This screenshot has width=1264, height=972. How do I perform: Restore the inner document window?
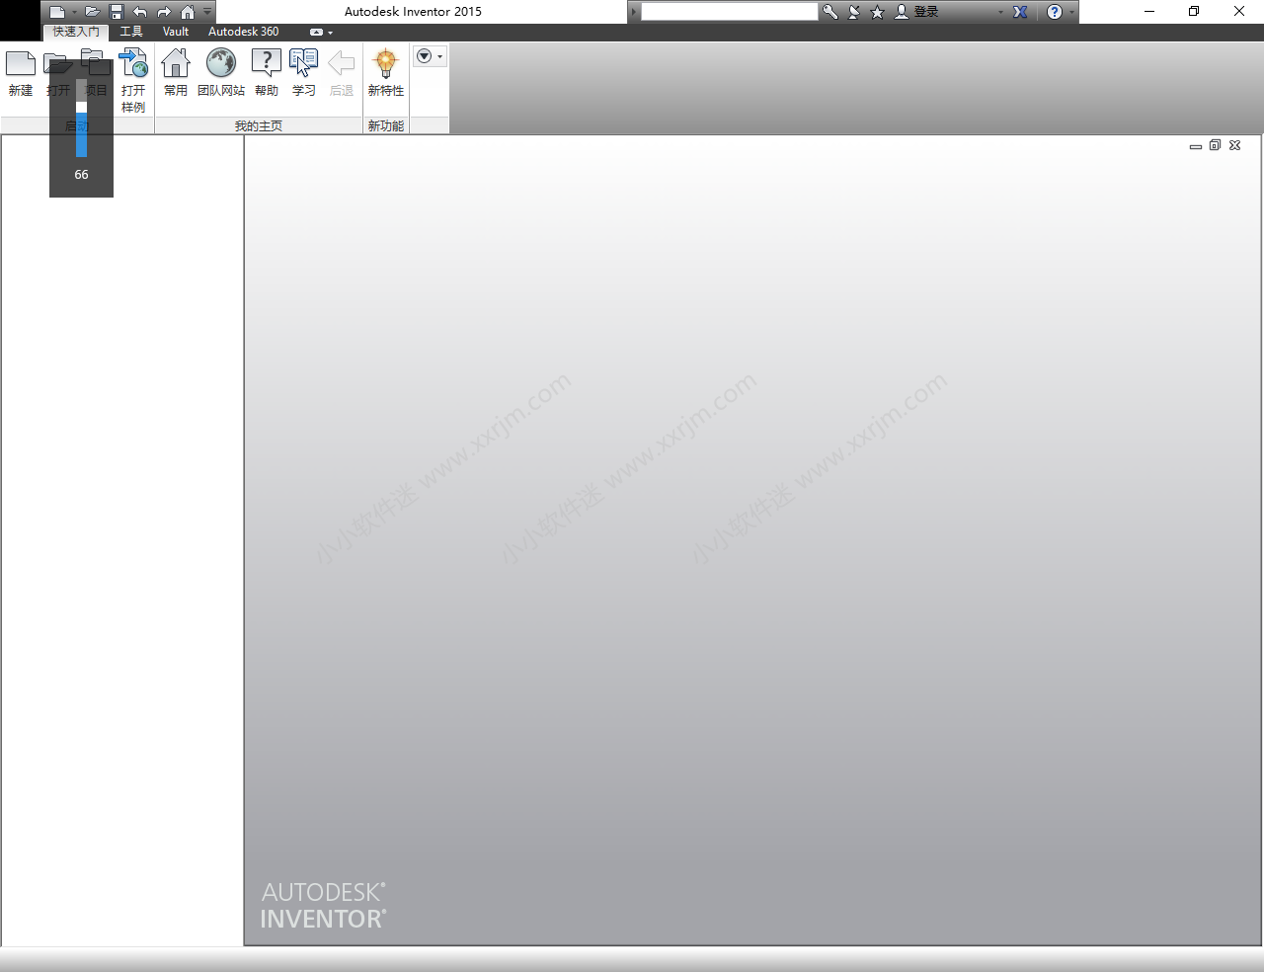(1216, 145)
